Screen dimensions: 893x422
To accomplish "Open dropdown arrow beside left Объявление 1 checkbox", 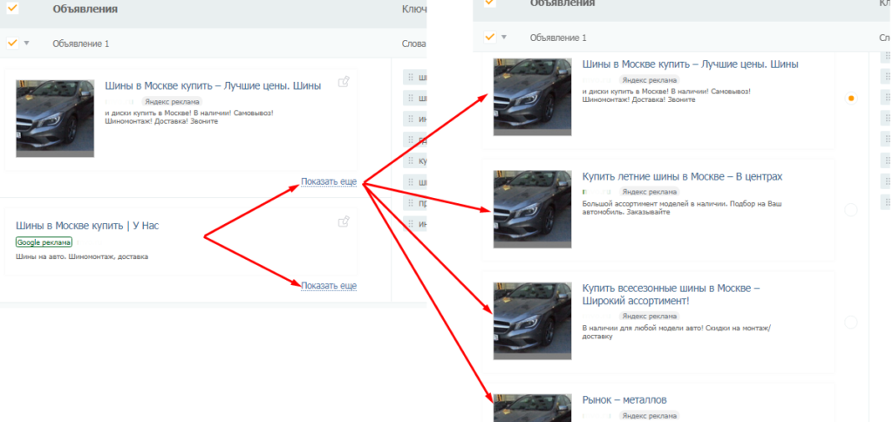I will pos(26,42).
